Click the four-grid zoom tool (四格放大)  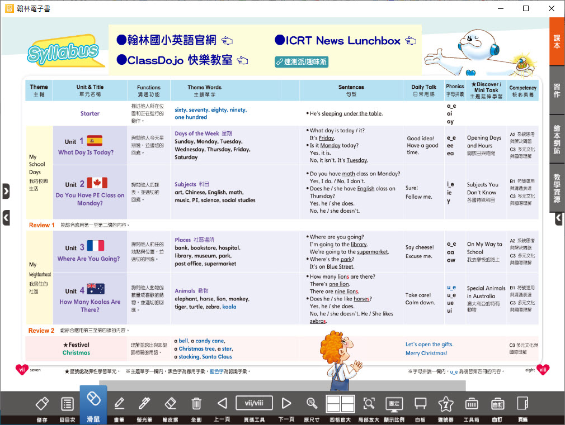340,403
